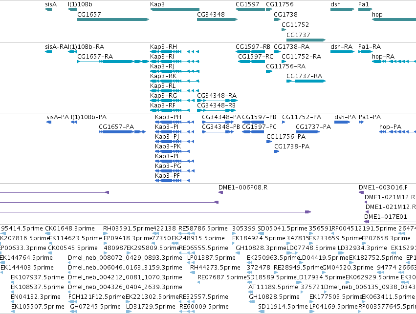Click EST LD31729.5prime
This screenshot has width=416, height=314.
click(129, 312)
